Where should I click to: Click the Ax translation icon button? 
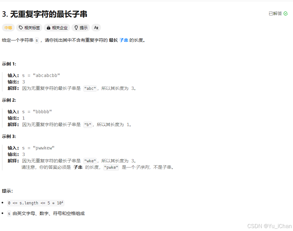pos(96,28)
